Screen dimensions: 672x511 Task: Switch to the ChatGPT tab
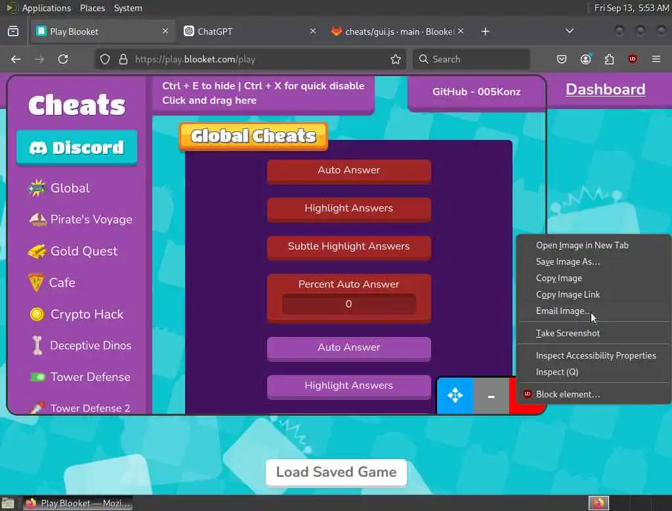[x=249, y=32]
